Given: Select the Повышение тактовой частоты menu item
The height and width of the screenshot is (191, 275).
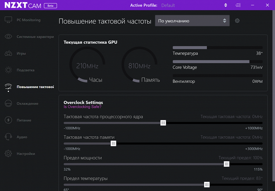Looking at the screenshot, I should point(35,87).
